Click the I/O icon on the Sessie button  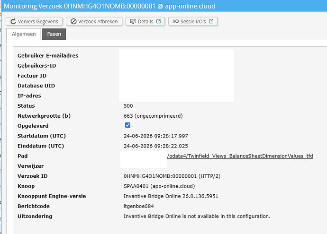point(176,21)
